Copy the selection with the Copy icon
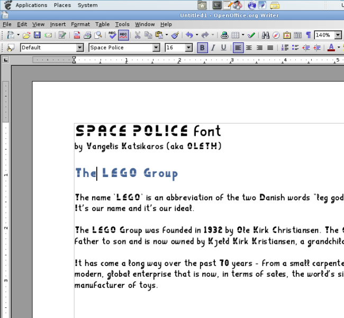 [x=148, y=35]
